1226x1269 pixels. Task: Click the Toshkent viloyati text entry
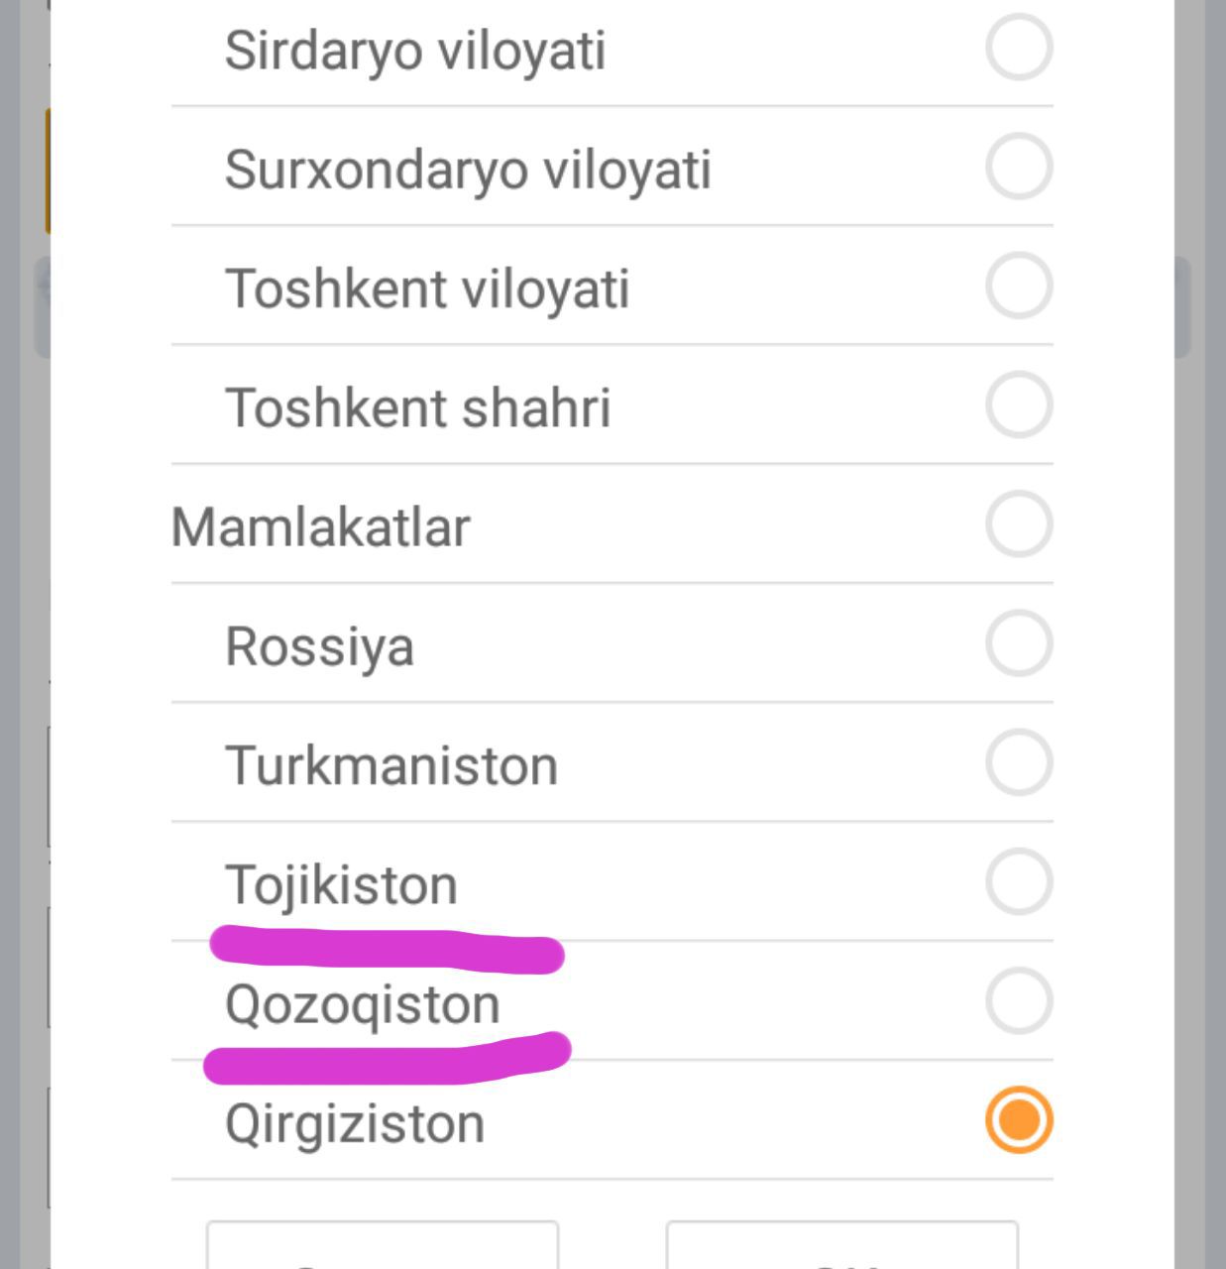click(427, 288)
